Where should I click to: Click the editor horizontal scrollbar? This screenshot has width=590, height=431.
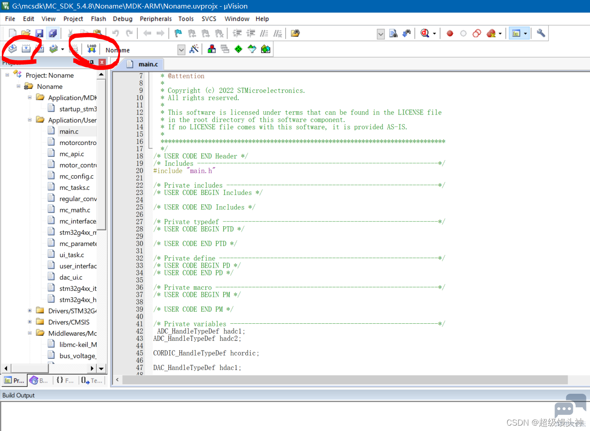pos(345,380)
